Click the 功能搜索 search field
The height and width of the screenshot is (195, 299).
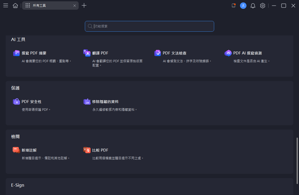[149, 26]
